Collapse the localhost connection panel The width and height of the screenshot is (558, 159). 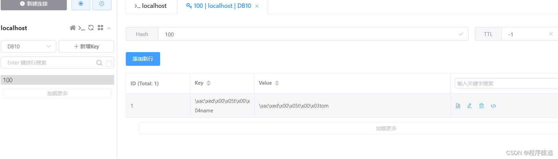pos(109,28)
